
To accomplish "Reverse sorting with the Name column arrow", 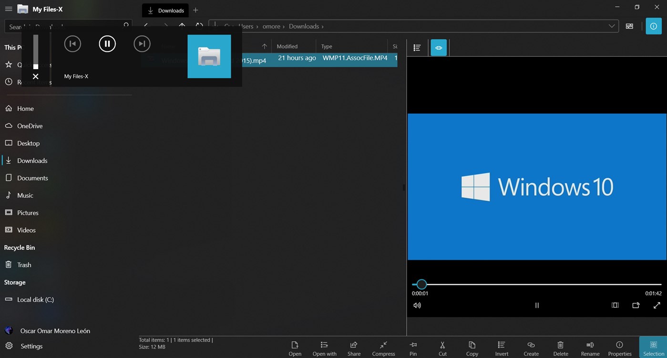I will click(264, 46).
